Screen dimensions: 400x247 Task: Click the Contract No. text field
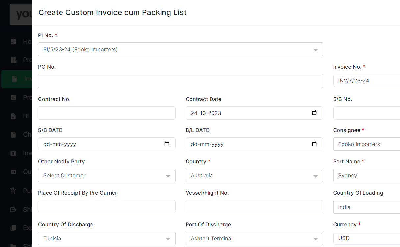pyautogui.click(x=107, y=113)
